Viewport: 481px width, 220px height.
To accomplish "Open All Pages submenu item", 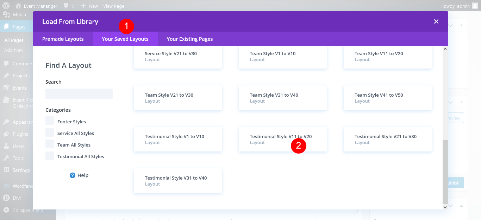I will (x=14, y=40).
